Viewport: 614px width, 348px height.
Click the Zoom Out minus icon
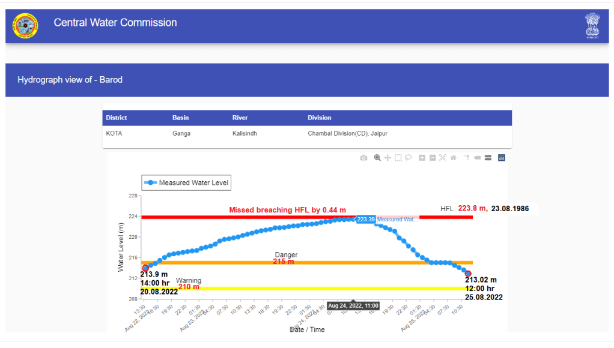pos(433,158)
